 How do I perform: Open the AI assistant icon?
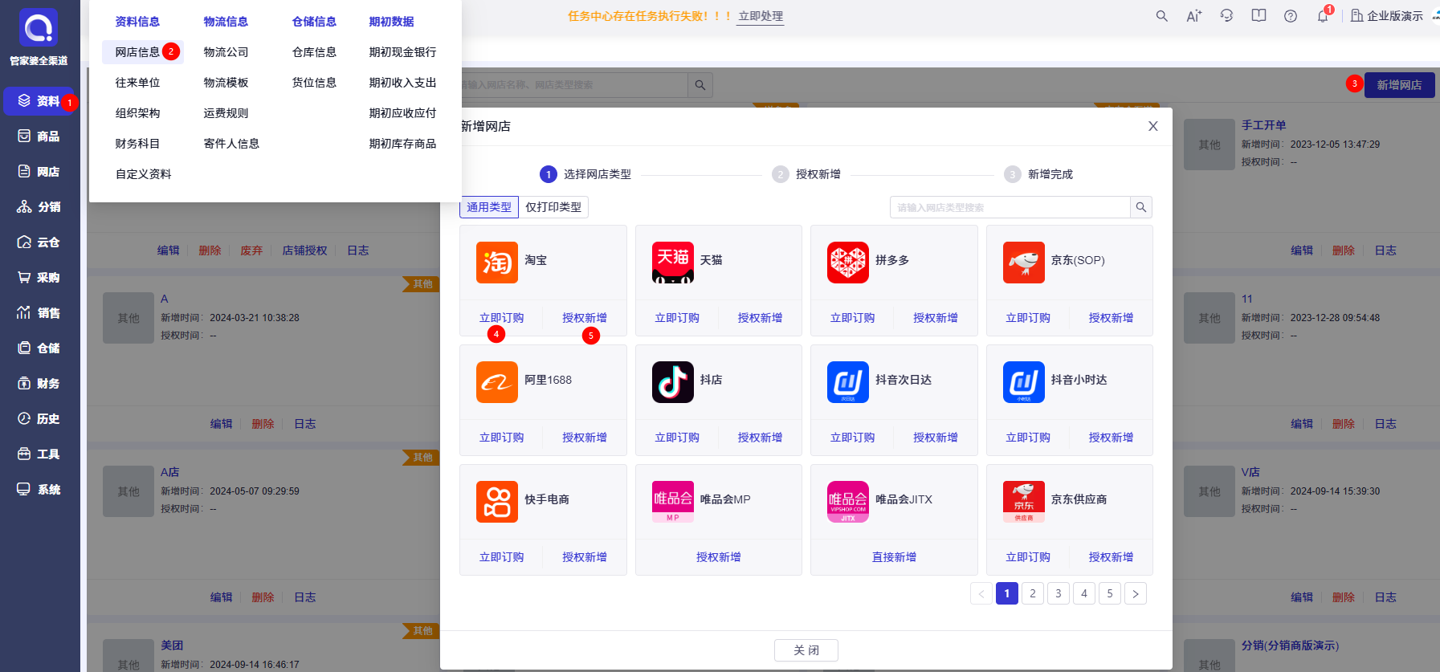point(1194,16)
